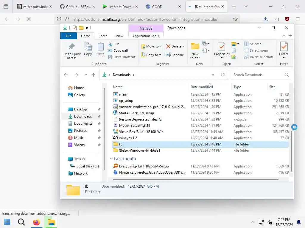This screenshot has width=305, height=228.
Task: Switch to the Share ribbon tab
Action: click(103, 36)
